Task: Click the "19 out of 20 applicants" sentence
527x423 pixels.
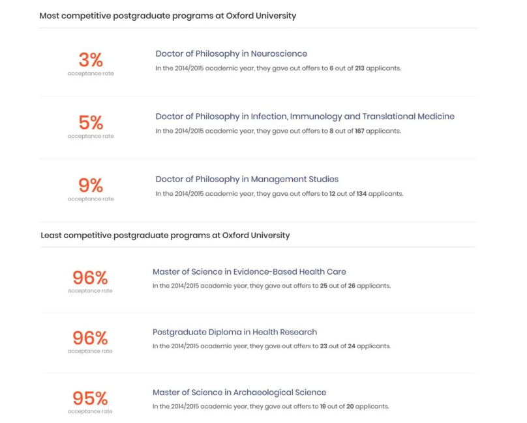Action: 271,407
